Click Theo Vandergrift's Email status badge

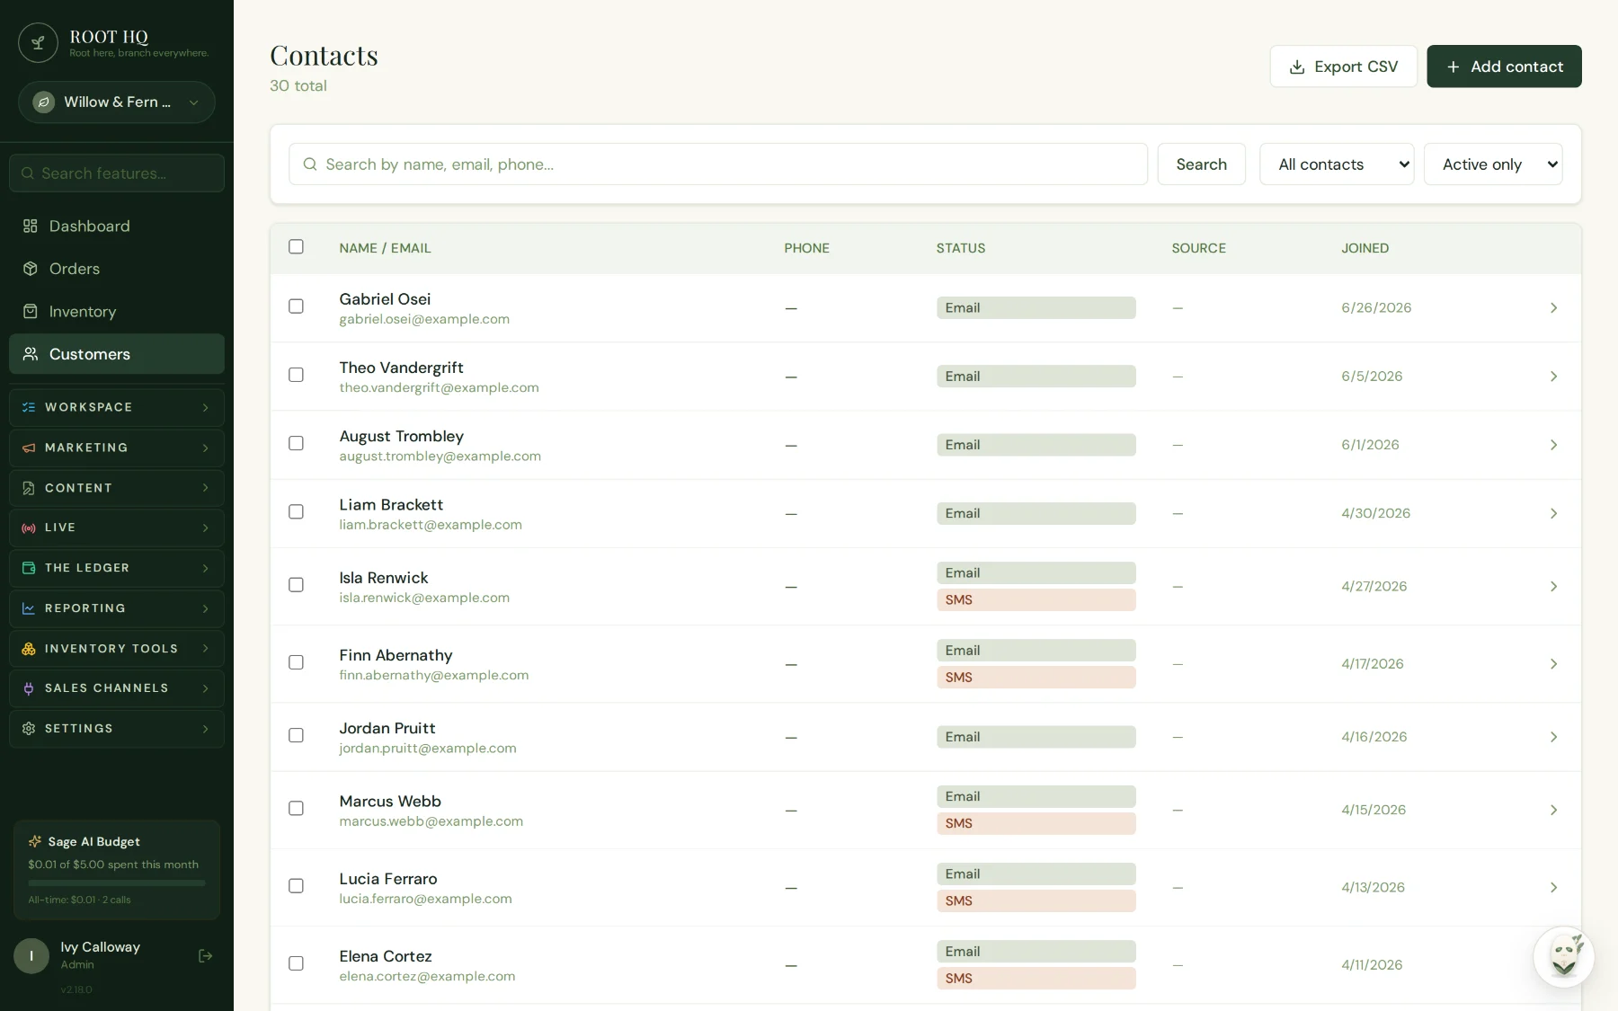1036,377
